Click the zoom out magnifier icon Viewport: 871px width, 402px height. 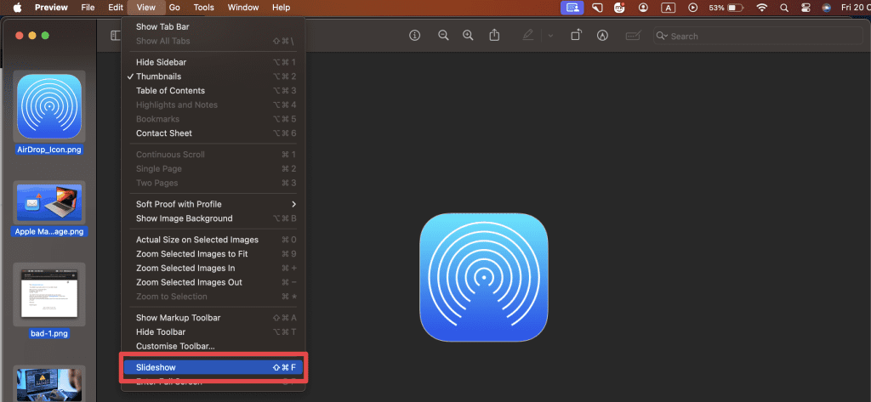pyautogui.click(x=443, y=36)
